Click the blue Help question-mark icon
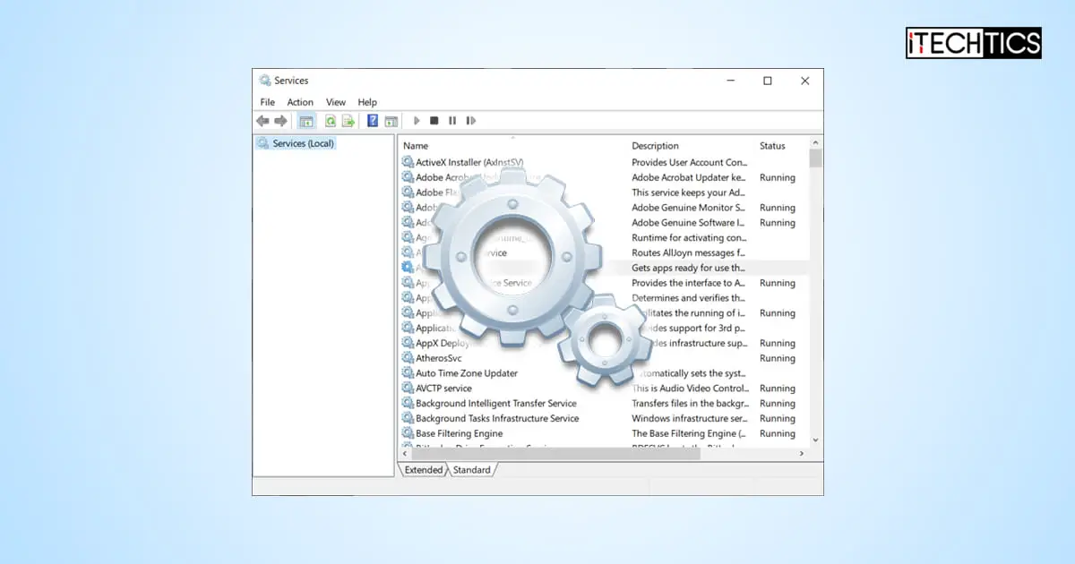This screenshot has width=1075, height=564. pos(373,121)
